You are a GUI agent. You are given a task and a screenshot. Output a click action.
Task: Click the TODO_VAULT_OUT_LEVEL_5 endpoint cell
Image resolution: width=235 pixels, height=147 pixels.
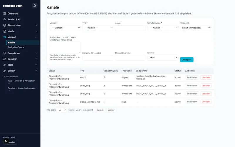(151, 93)
